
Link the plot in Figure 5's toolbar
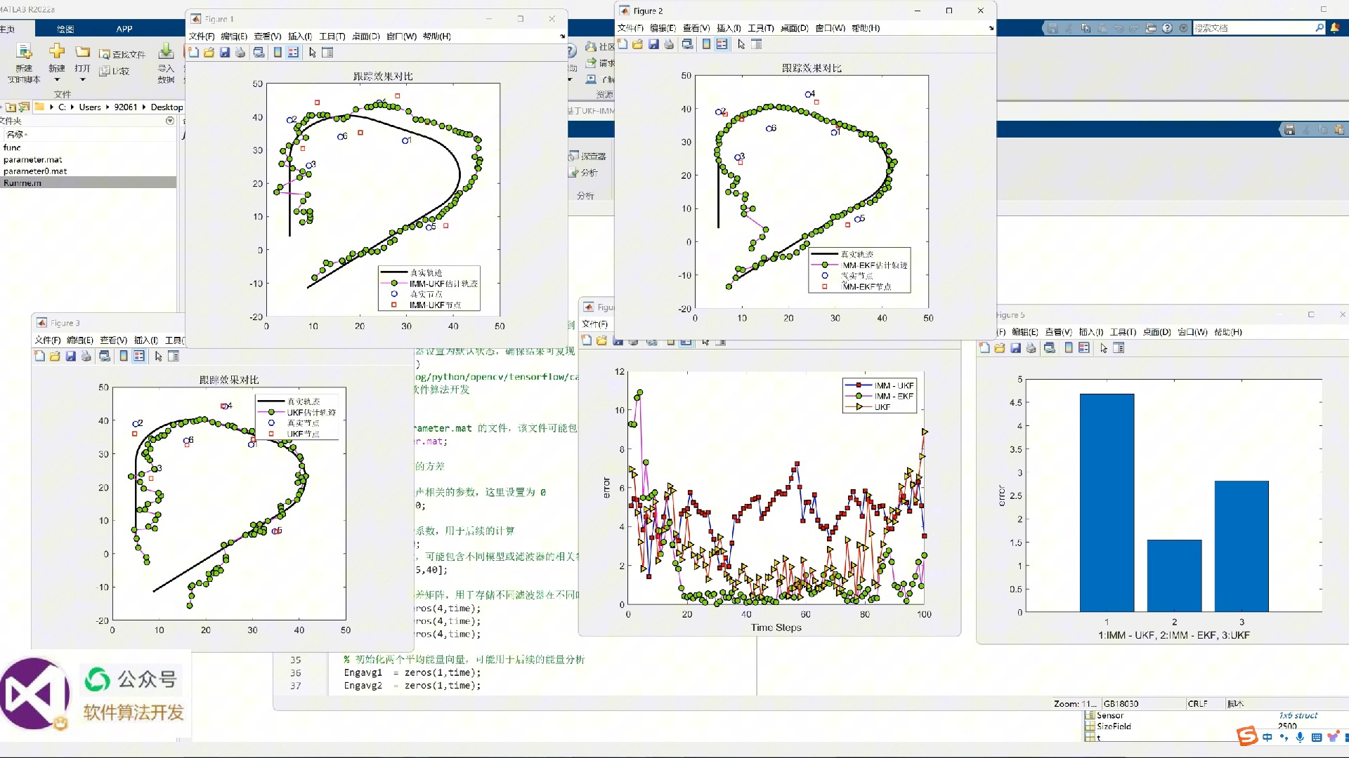point(1050,348)
